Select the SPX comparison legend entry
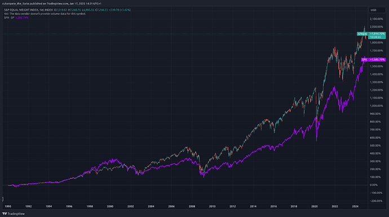The width and height of the screenshot is (389, 217). [9, 17]
